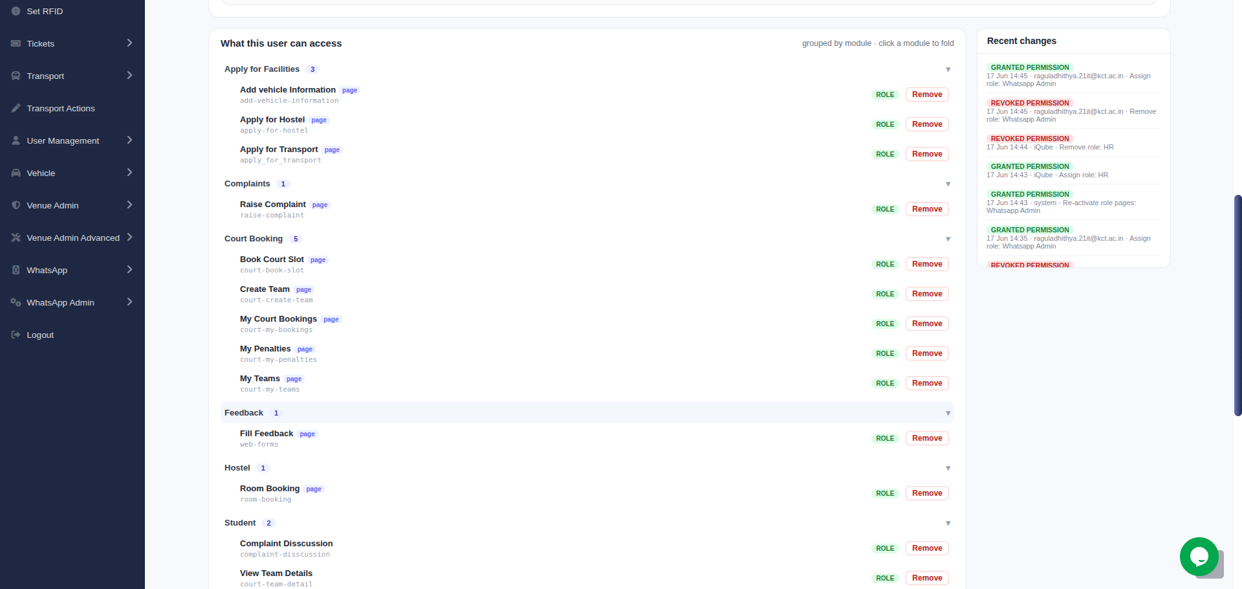Open the Venue Admin Advanced menu label
1242x589 pixels.
73,238
